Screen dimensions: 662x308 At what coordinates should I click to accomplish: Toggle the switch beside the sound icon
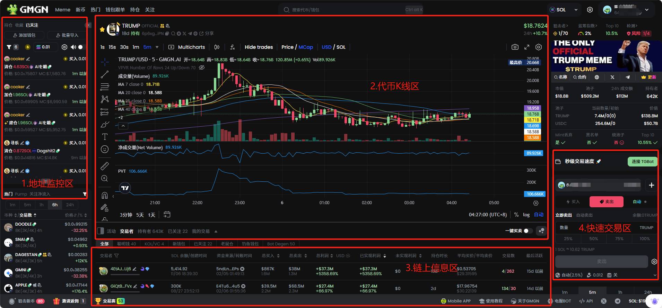(x=81, y=47)
